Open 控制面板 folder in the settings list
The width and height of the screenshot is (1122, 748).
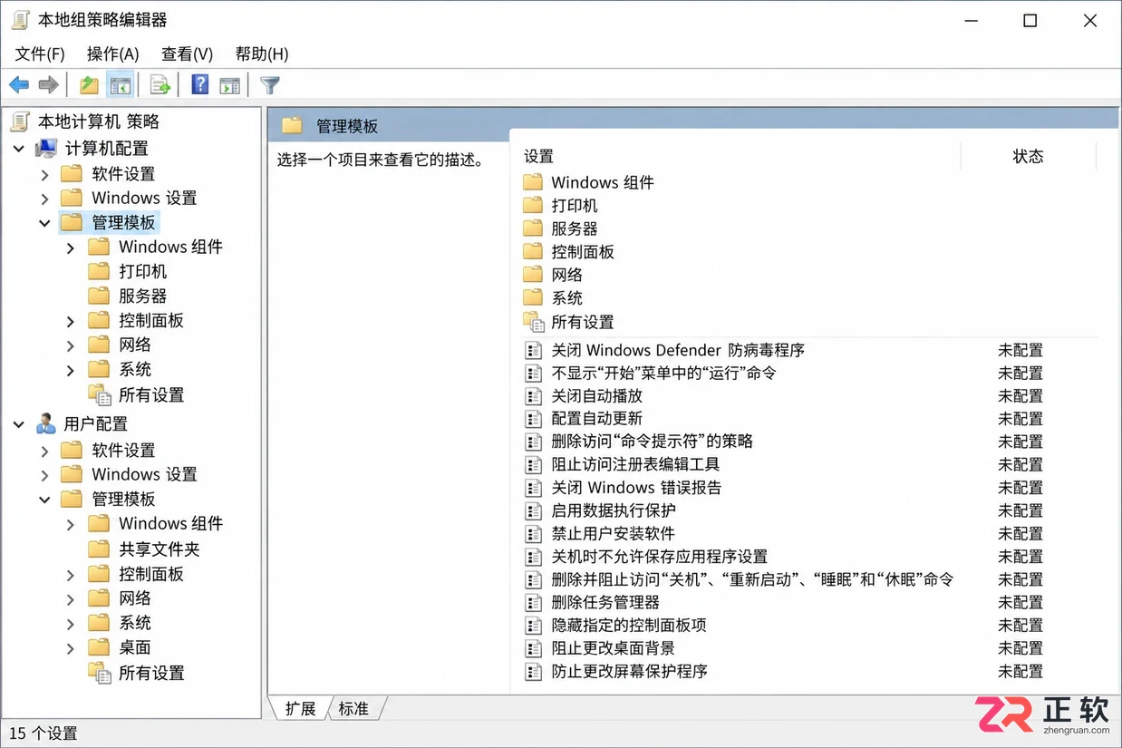tap(583, 252)
